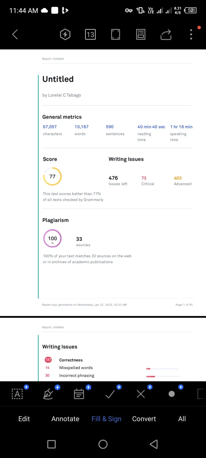206x458 pixels.
Task: Tap the cloud icon in status bar
Action: (x=44, y=11)
